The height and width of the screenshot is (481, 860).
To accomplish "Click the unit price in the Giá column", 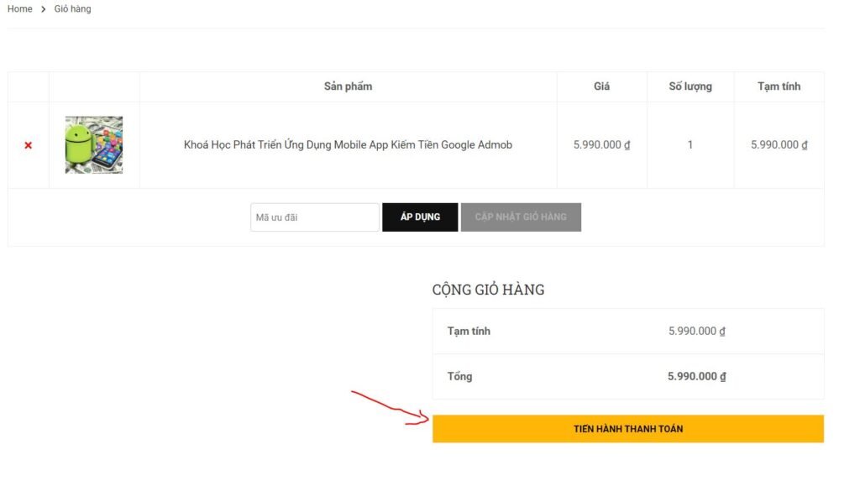I will 601,145.
